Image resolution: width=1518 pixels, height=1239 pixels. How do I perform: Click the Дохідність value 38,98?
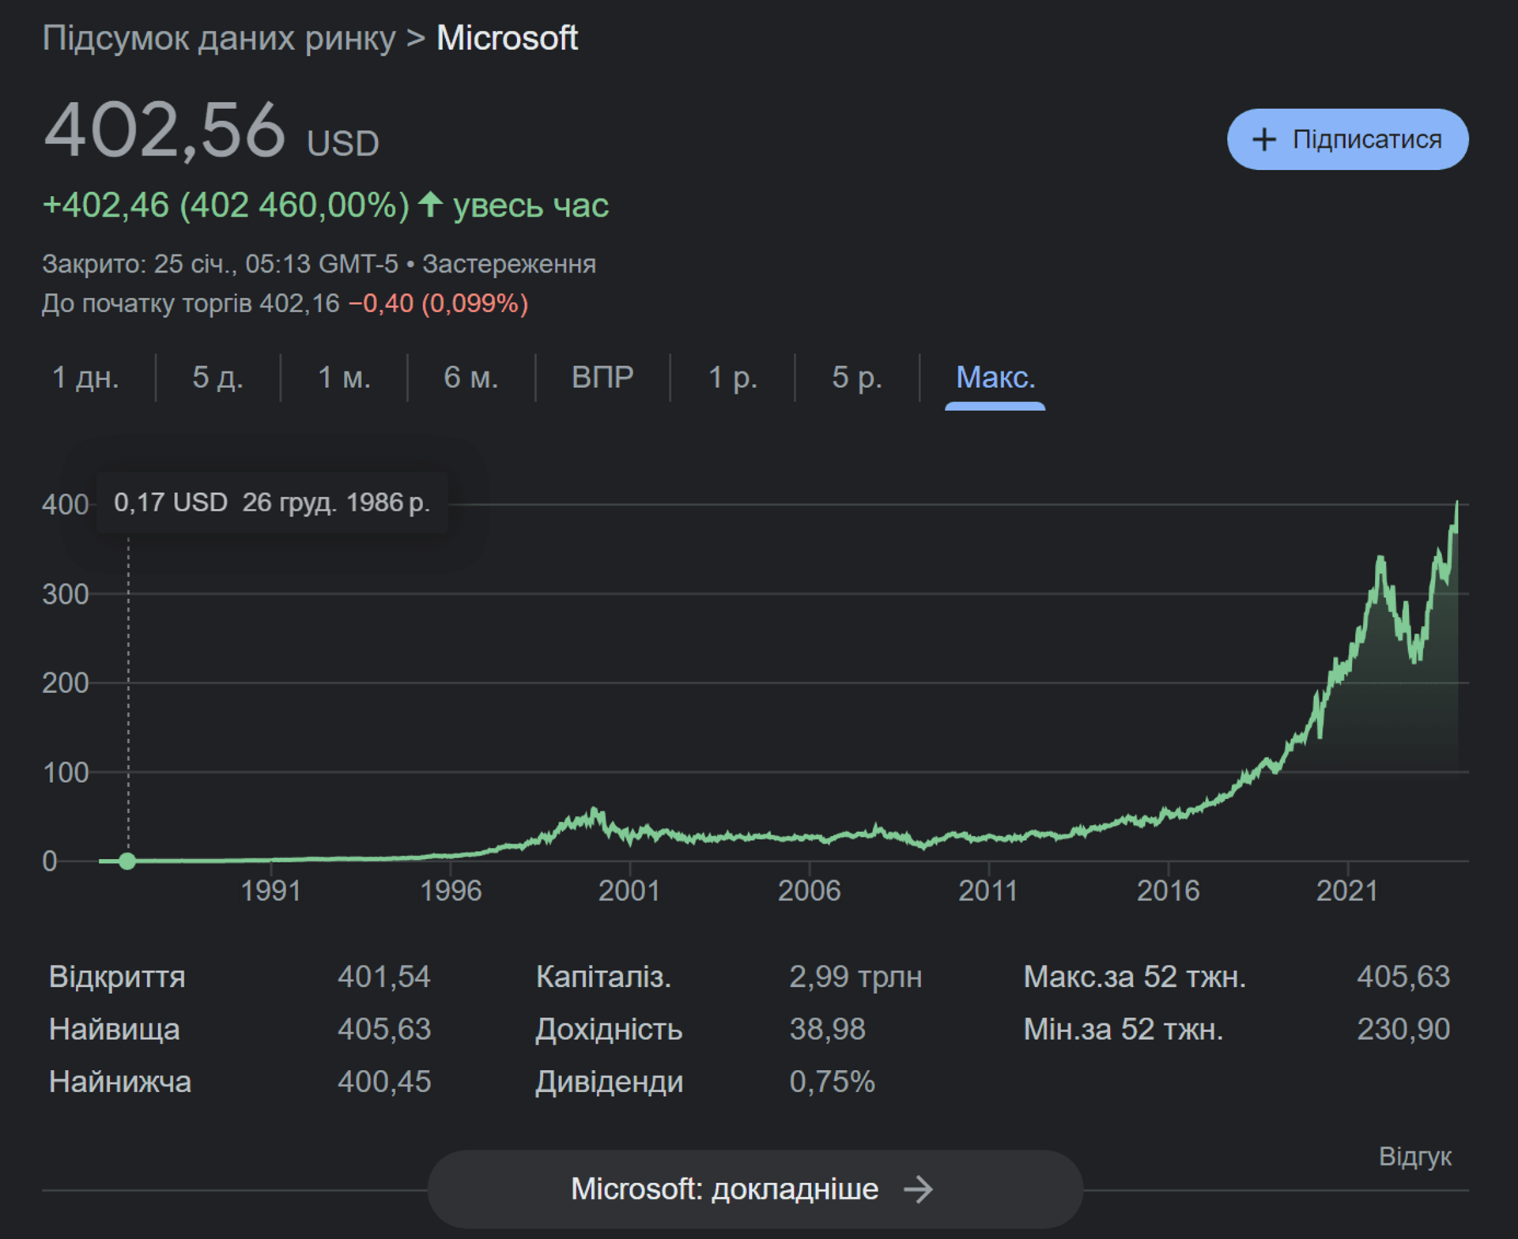(827, 1029)
